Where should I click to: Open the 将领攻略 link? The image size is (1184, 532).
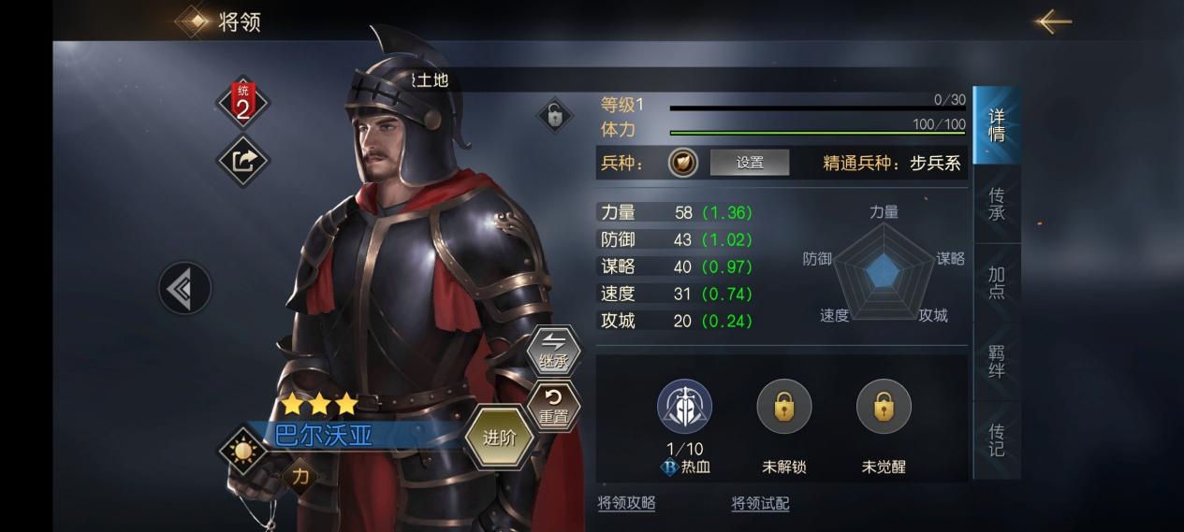(x=627, y=503)
